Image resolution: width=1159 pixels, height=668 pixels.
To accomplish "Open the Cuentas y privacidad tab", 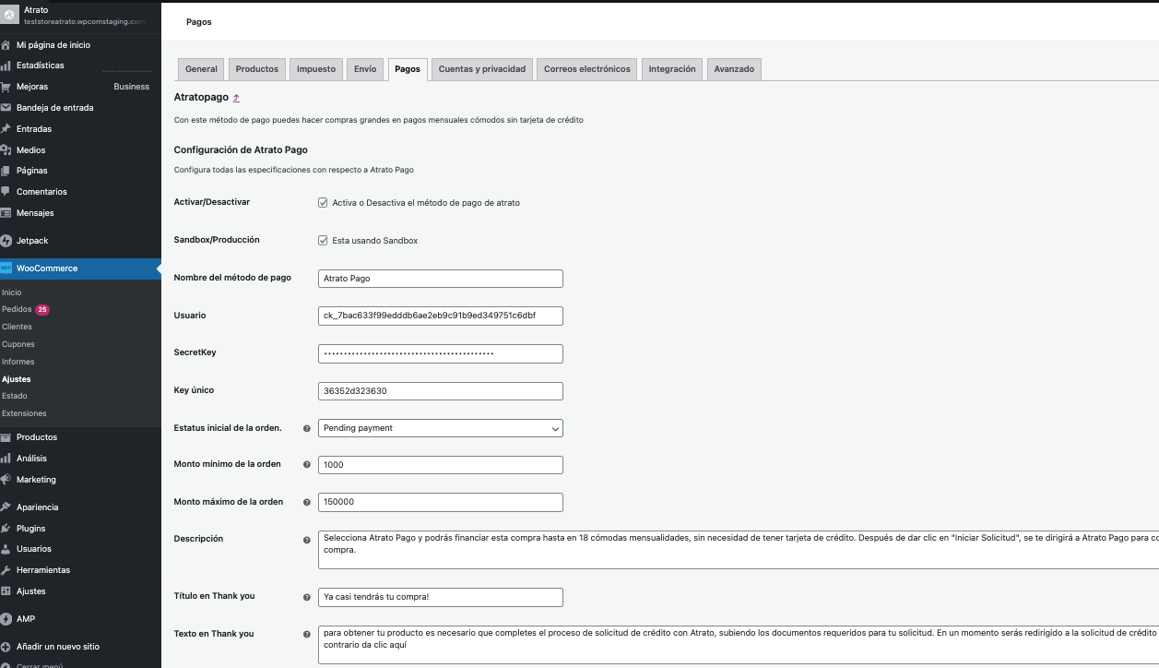I will (x=482, y=69).
